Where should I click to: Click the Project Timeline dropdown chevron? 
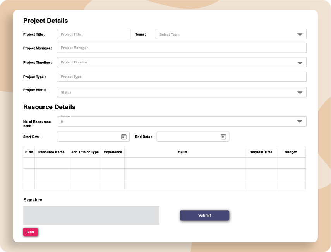tap(300, 62)
